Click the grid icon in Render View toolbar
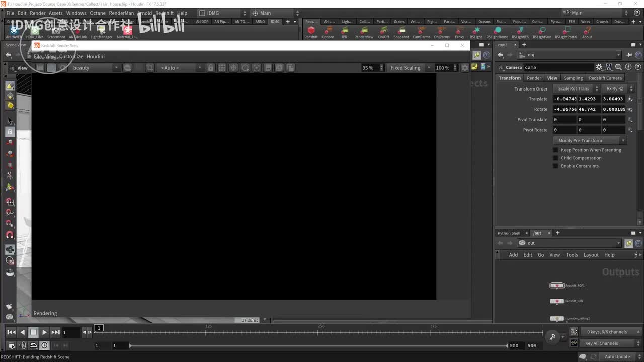Image resolution: width=644 pixels, height=362 pixels. [222, 68]
